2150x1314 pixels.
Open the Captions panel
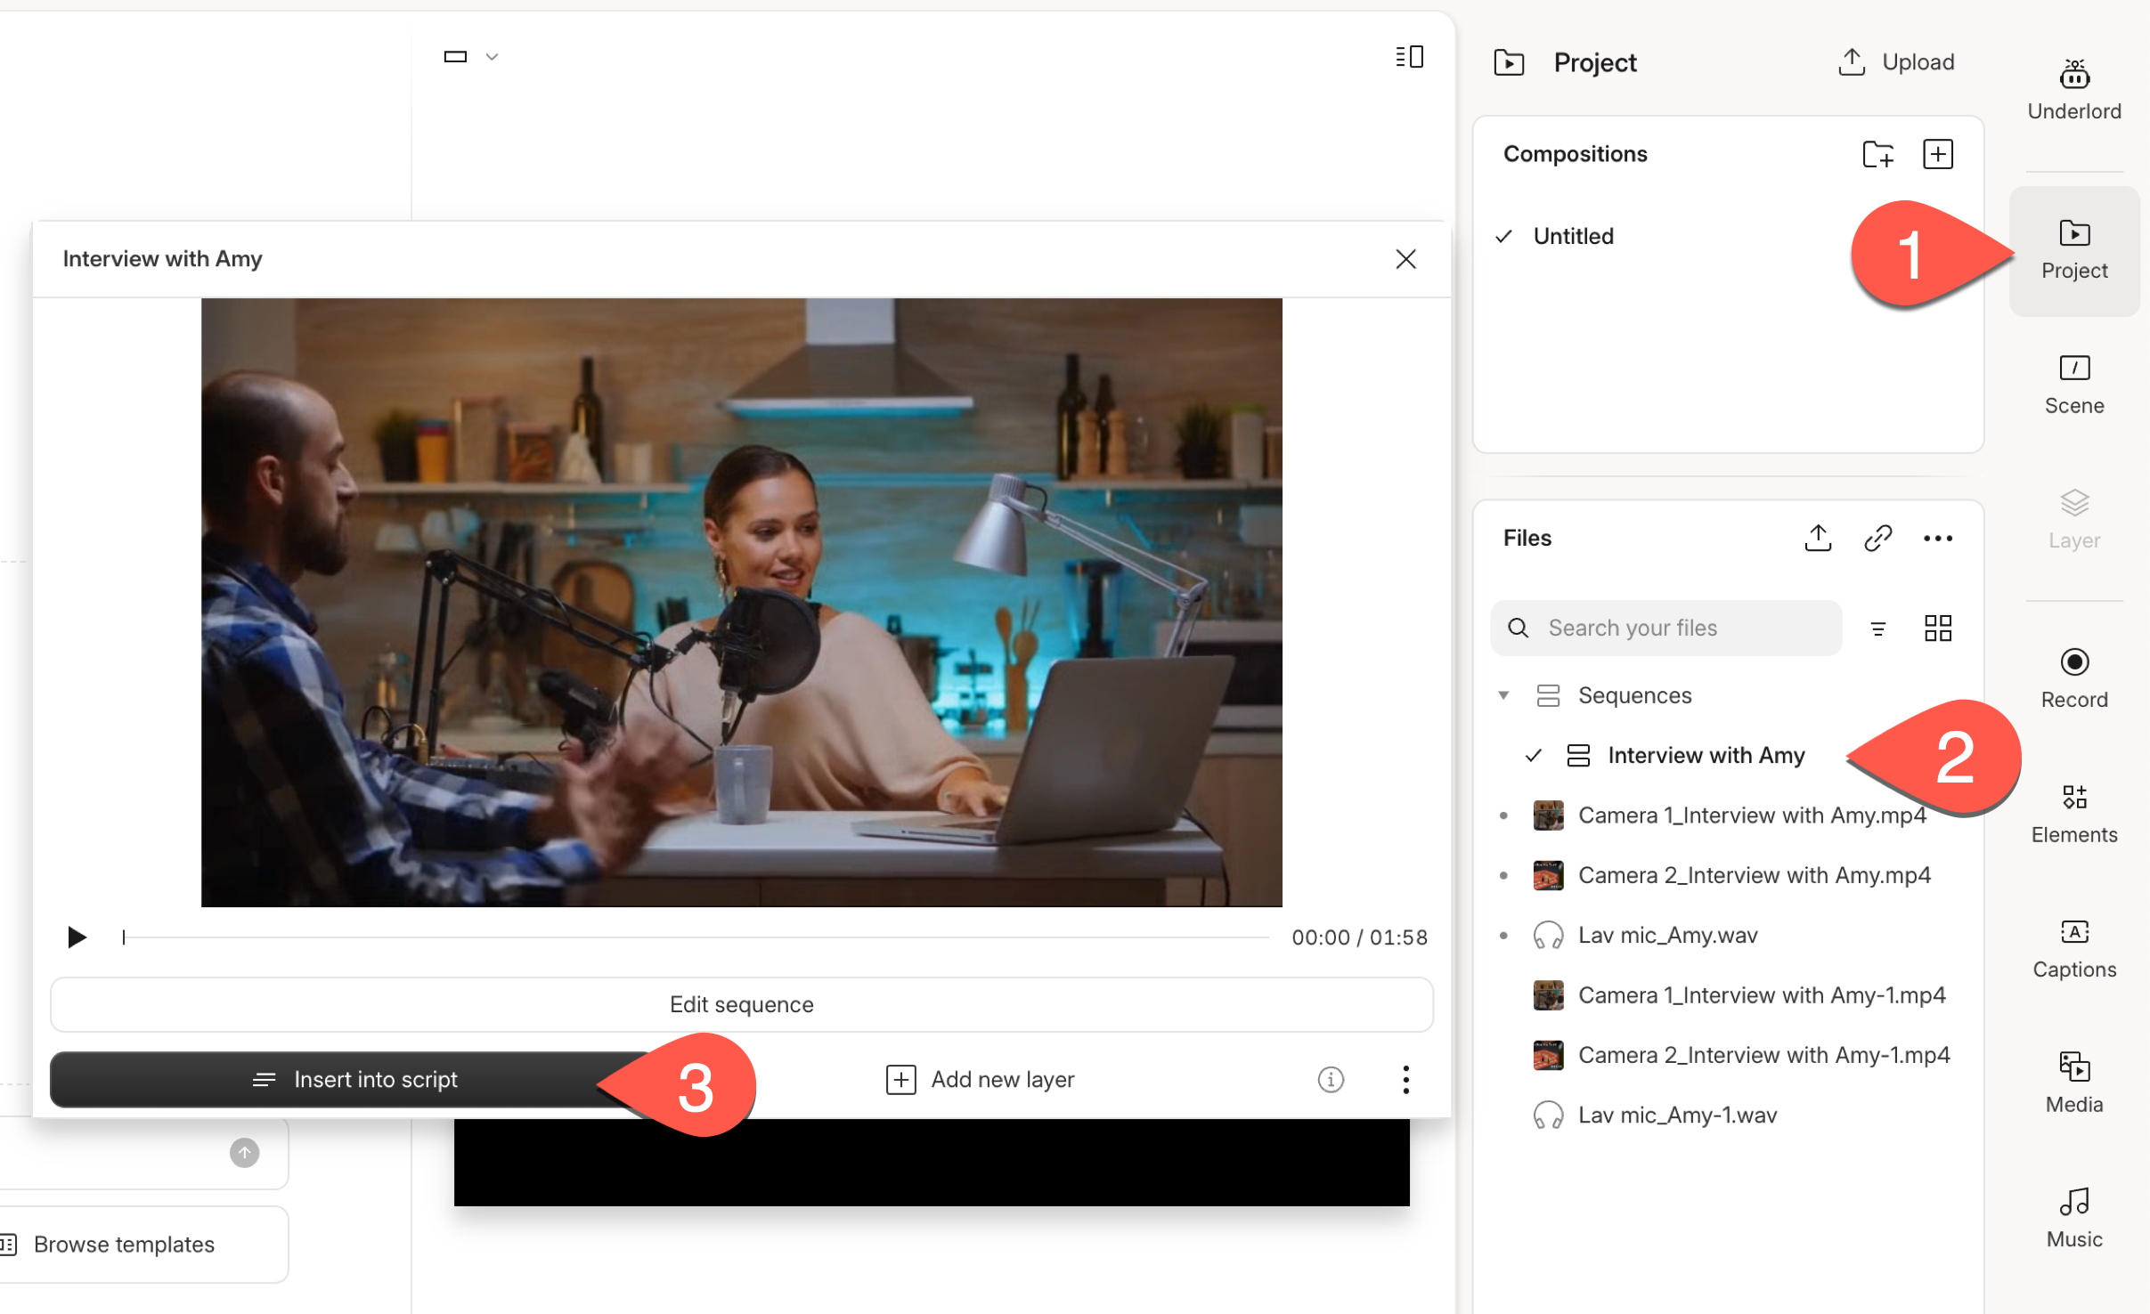point(2073,948)
